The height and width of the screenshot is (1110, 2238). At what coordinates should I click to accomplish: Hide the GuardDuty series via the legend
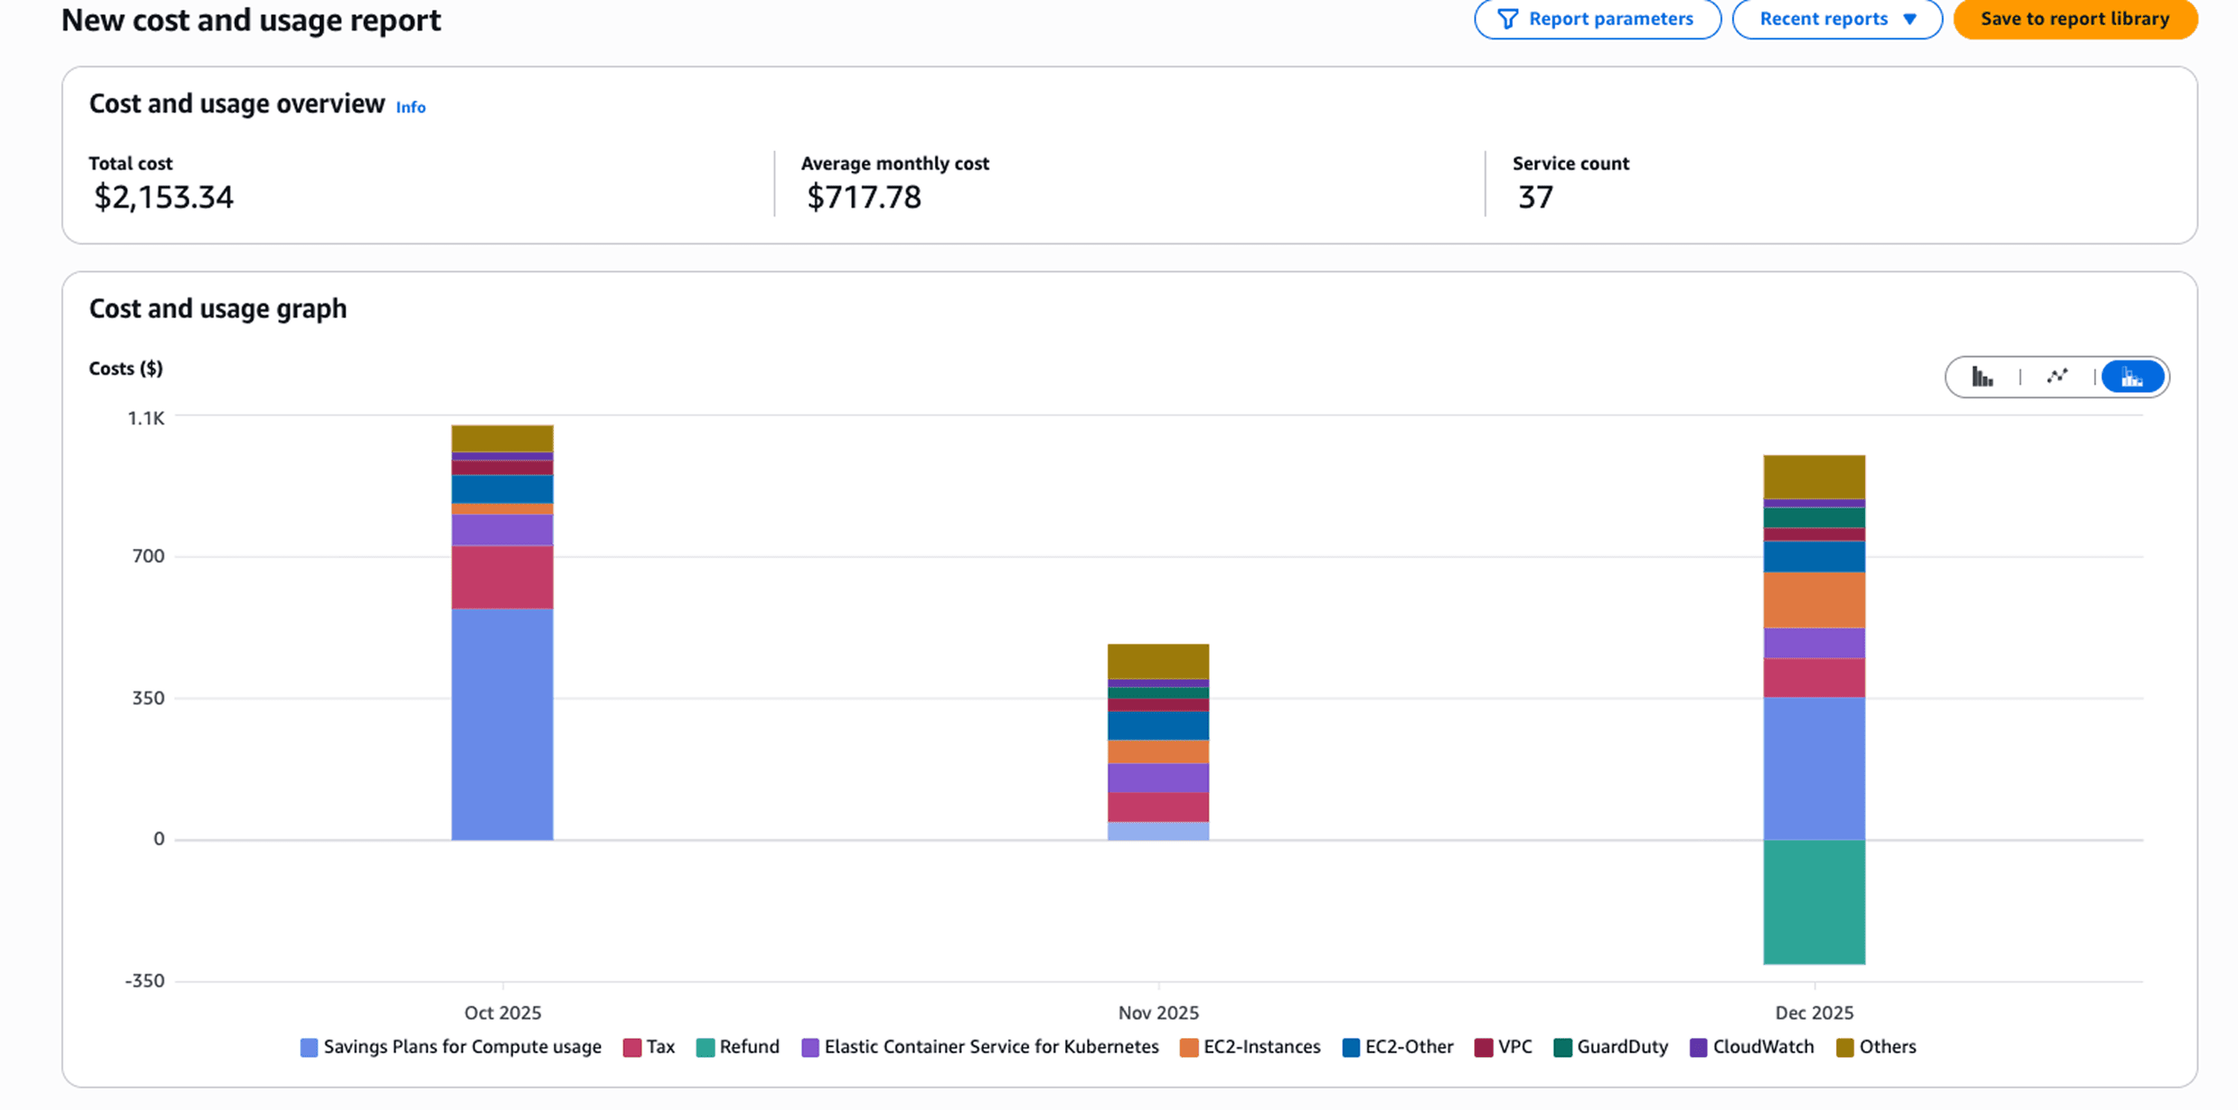click(x=1621, y=1047)
